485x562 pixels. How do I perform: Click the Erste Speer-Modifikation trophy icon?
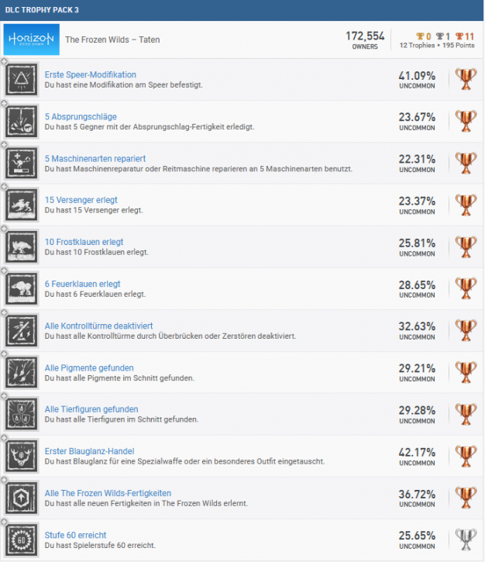point(22,80)
